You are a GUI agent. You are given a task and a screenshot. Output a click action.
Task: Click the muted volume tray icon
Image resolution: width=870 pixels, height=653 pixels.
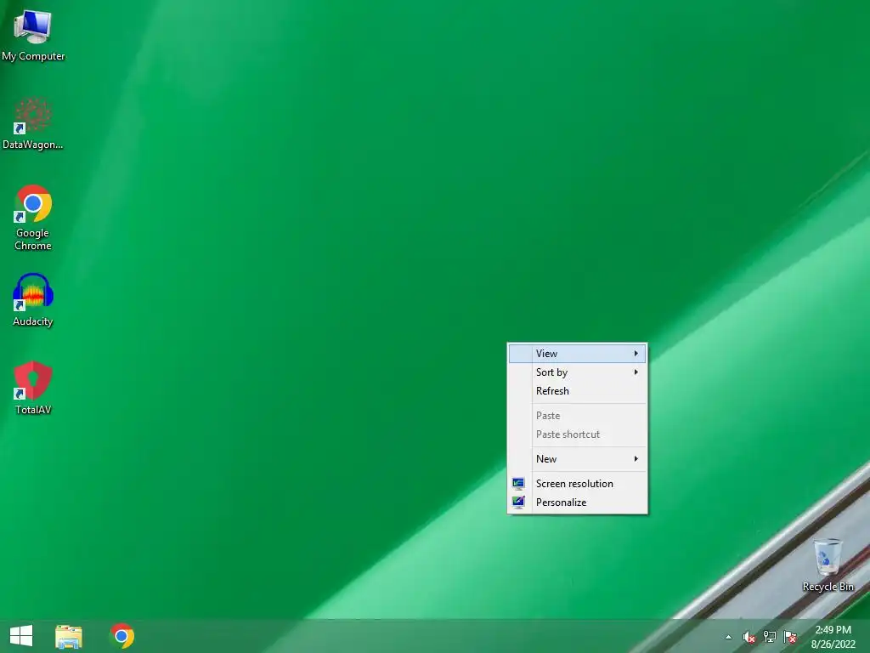[749, 638]
